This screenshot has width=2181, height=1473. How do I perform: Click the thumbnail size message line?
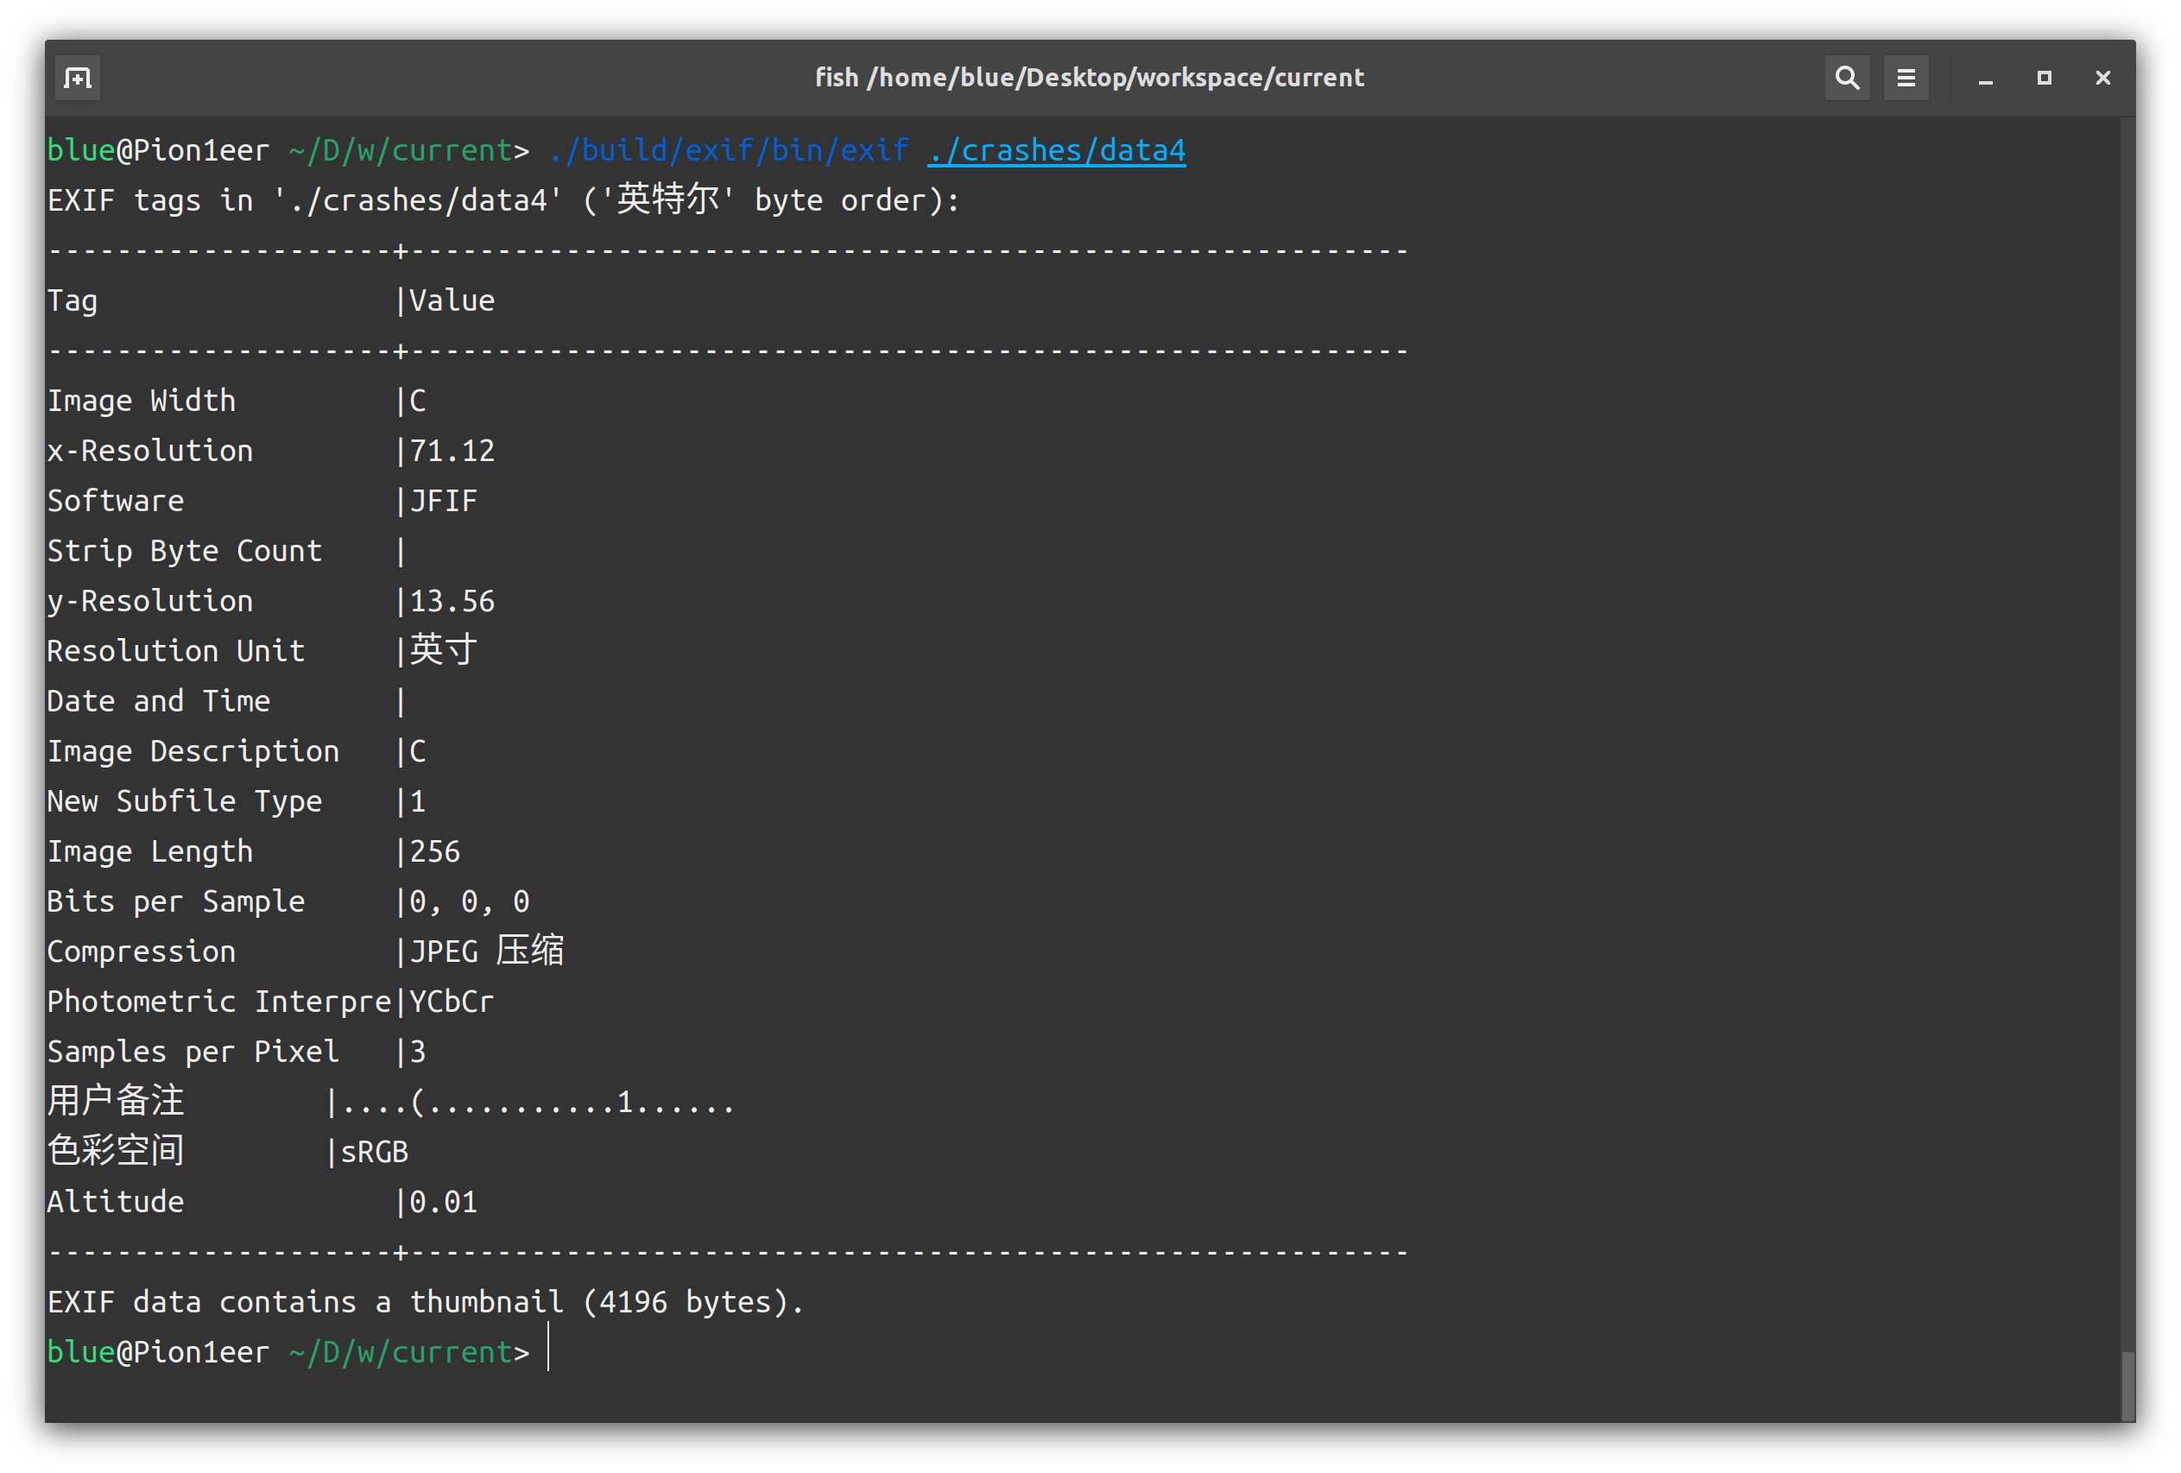tap(424, 1301)
